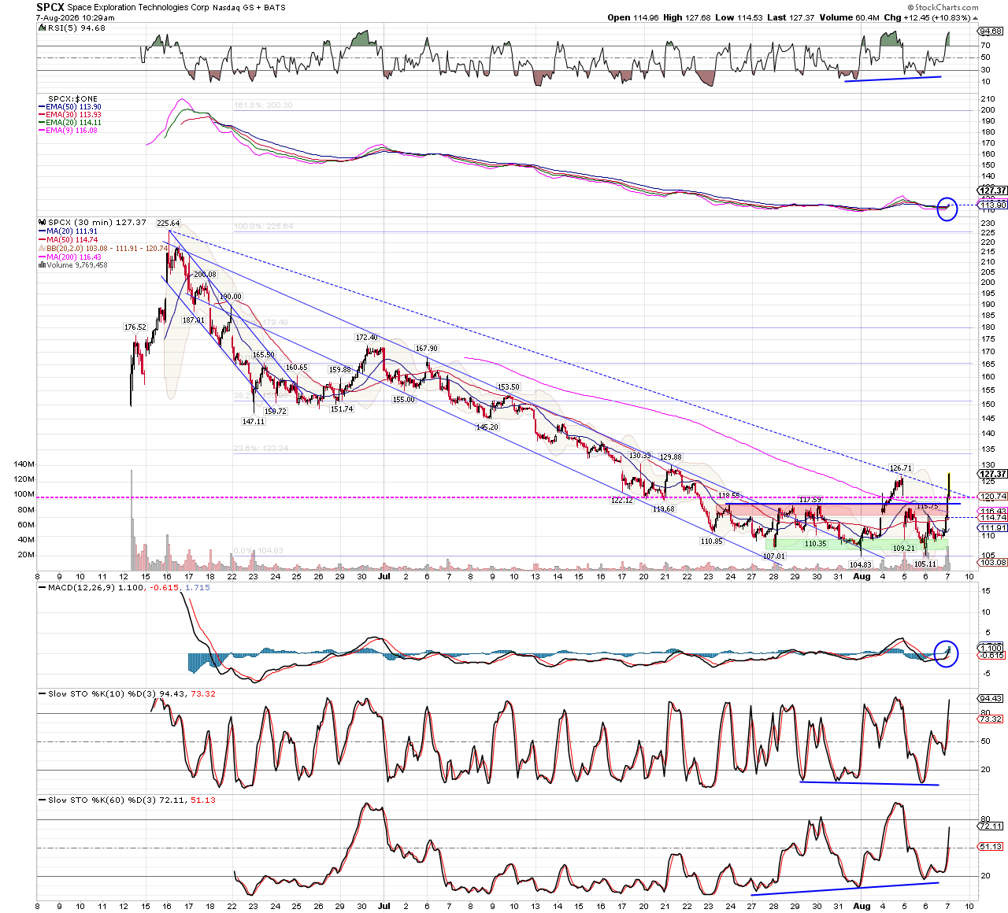Click the '107.01' low annotation
Viewport: 1008px width, 913px height.
774,556
